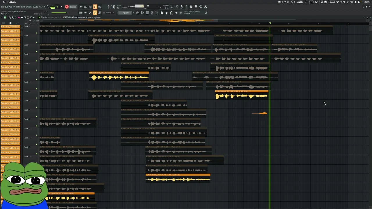This screenshot has width=372, height=209.
Task: Open the VIEW menu
Action: (23, 7)
